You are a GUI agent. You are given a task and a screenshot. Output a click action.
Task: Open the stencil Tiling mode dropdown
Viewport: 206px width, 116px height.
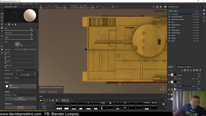(x=24, y=95)
